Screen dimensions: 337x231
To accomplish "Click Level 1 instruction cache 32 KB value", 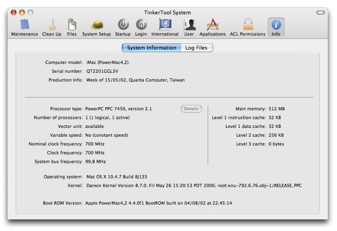I will pos(275,118).
